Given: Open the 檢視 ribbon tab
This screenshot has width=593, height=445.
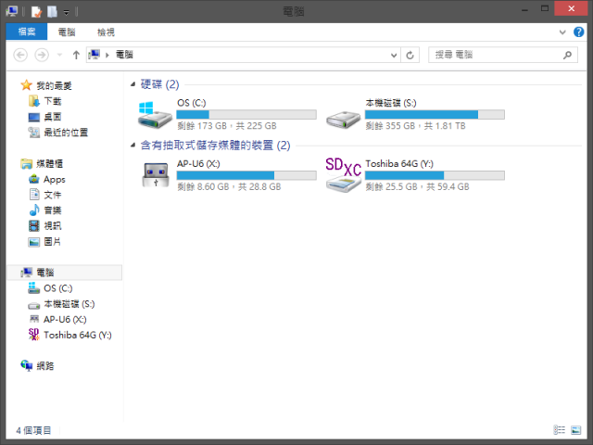Looking at the screenshot, I should coord(106,32).
